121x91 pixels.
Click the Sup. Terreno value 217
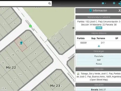tap(103, 43)
